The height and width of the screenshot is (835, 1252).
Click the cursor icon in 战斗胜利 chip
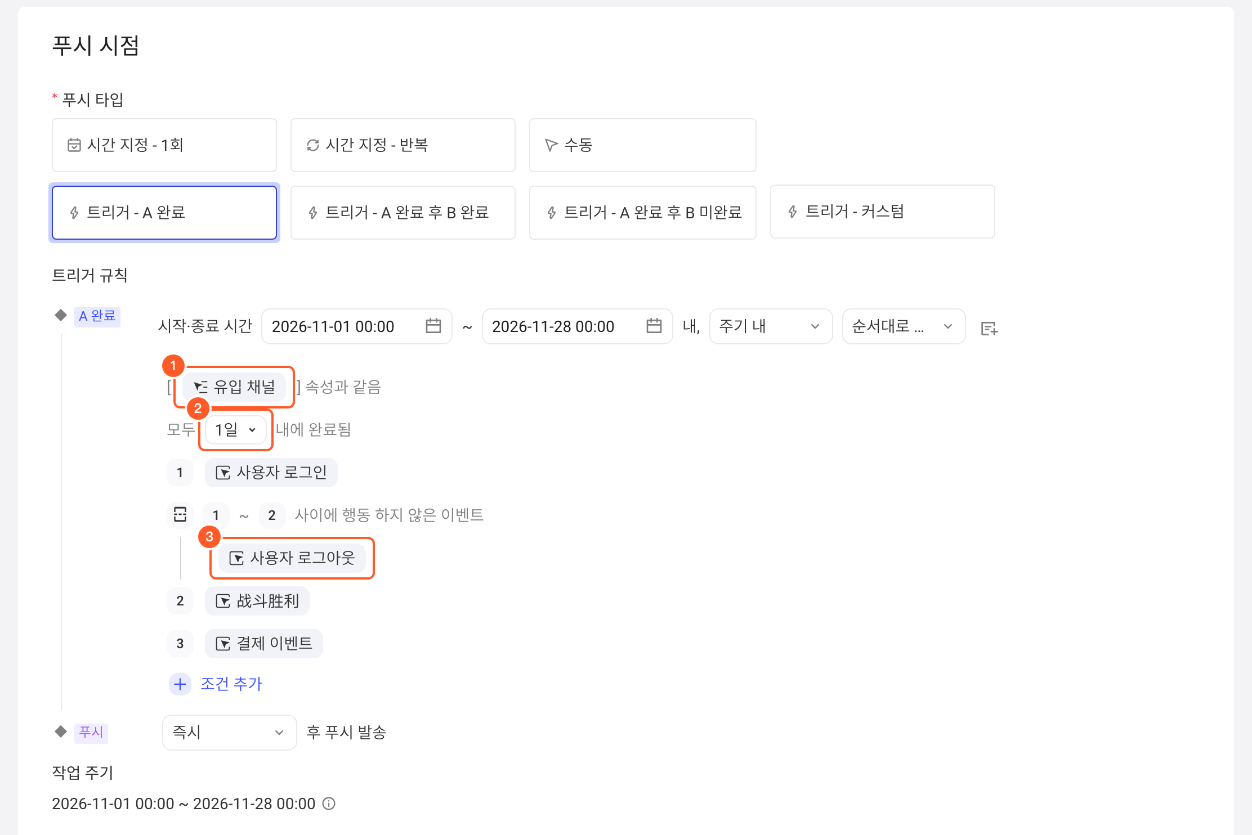point(223,601)
